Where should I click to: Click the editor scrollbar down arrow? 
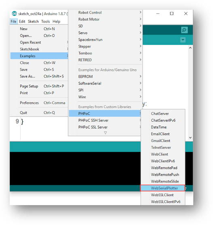tap(190, 137)
